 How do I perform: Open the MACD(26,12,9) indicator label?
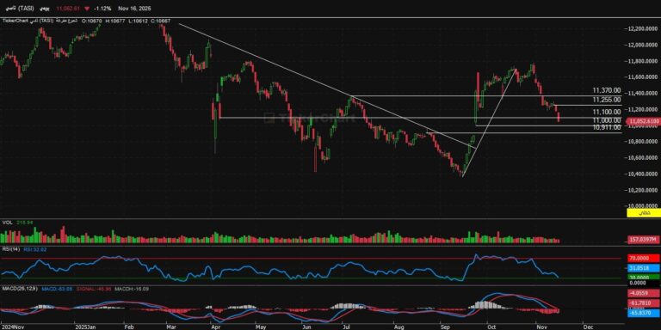click(20, 289)
